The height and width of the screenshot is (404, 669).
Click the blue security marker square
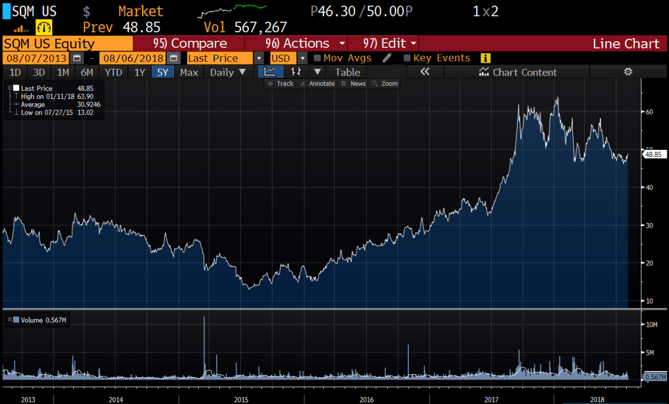[7, 11]
